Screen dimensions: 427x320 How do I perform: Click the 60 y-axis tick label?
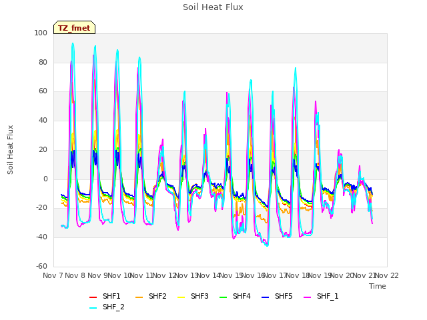(43, 91)
